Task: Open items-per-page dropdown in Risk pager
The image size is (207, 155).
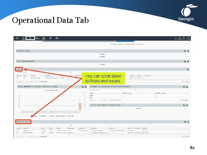Action: click(x=37, y=82)
